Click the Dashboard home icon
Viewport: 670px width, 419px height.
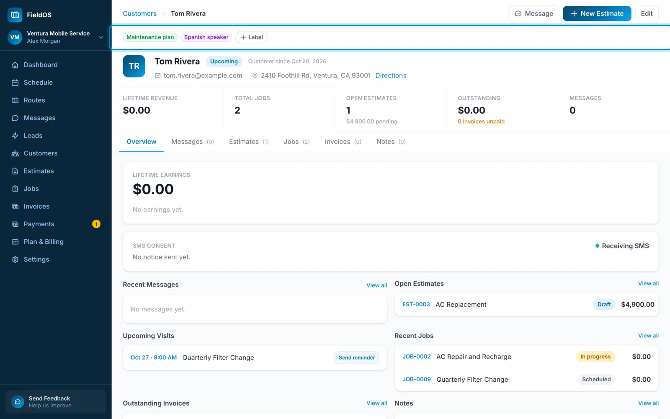15,65
